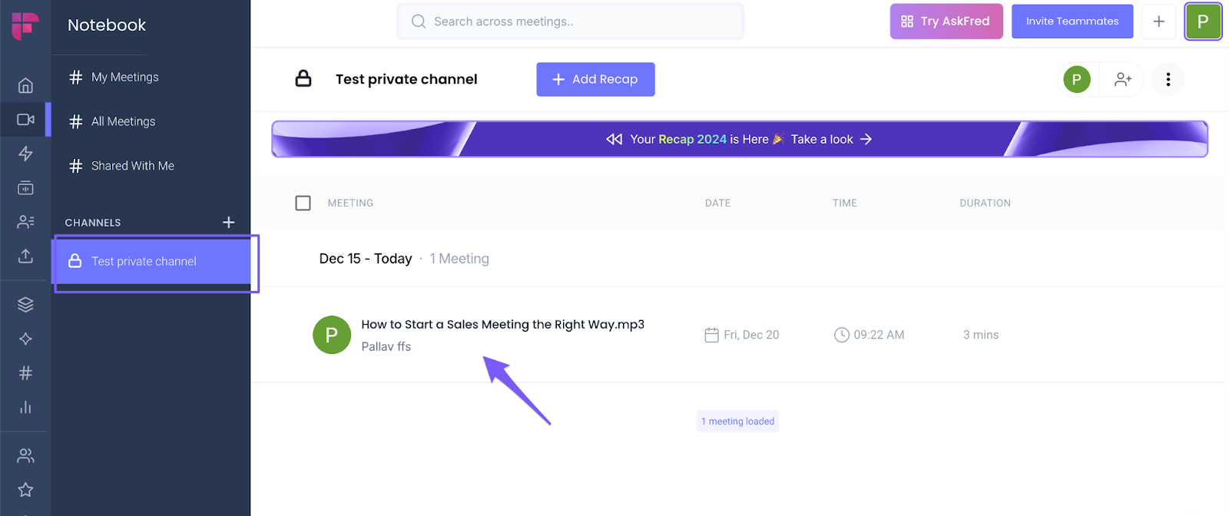
Task: Click the Invite Teammates button
Action: click(1072, 21)
